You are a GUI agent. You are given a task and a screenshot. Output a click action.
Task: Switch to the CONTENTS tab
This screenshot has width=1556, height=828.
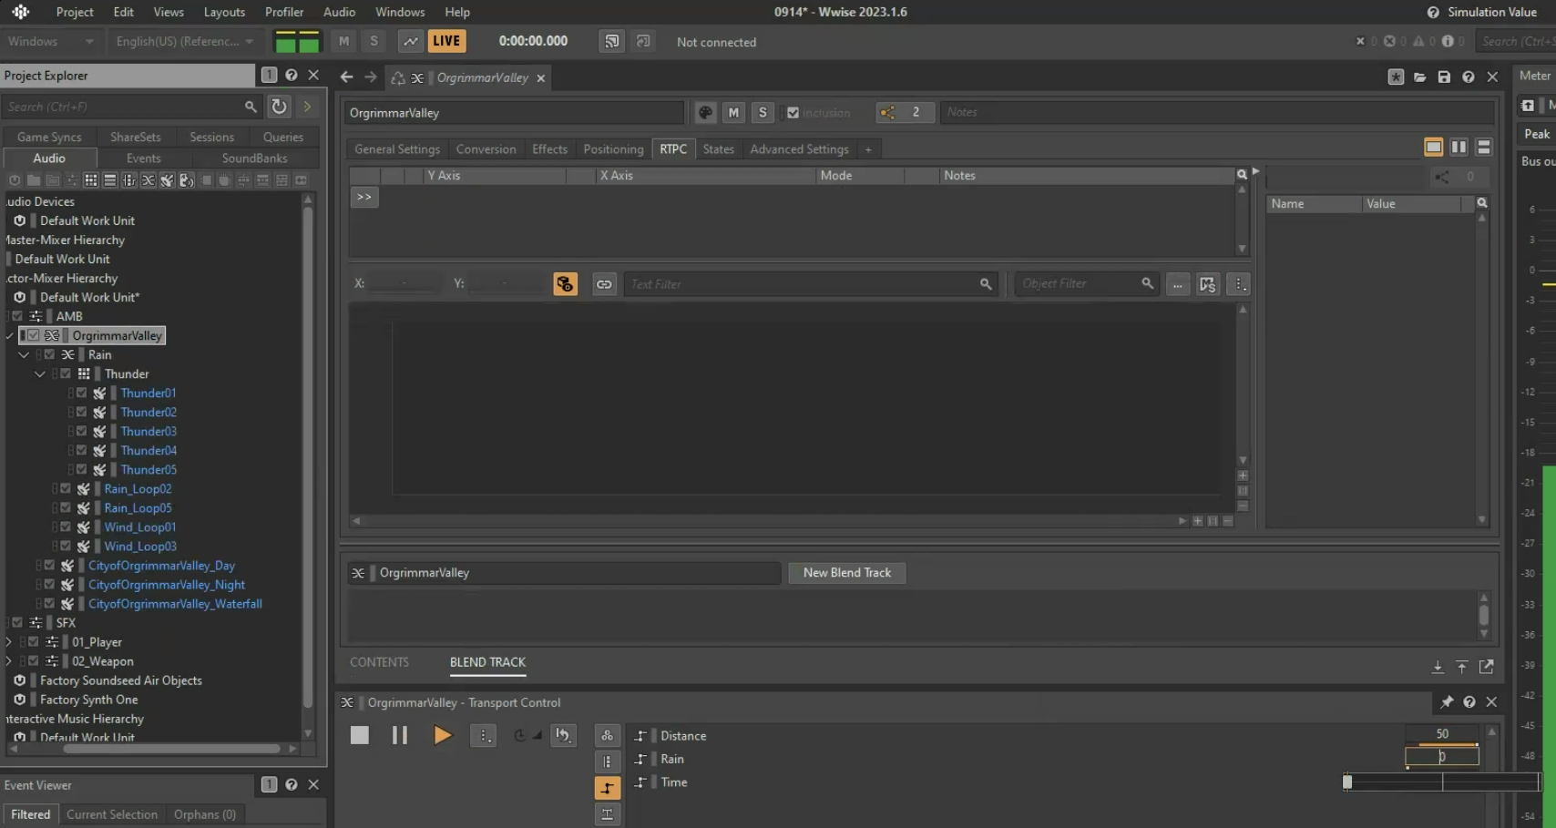(379, 662)
